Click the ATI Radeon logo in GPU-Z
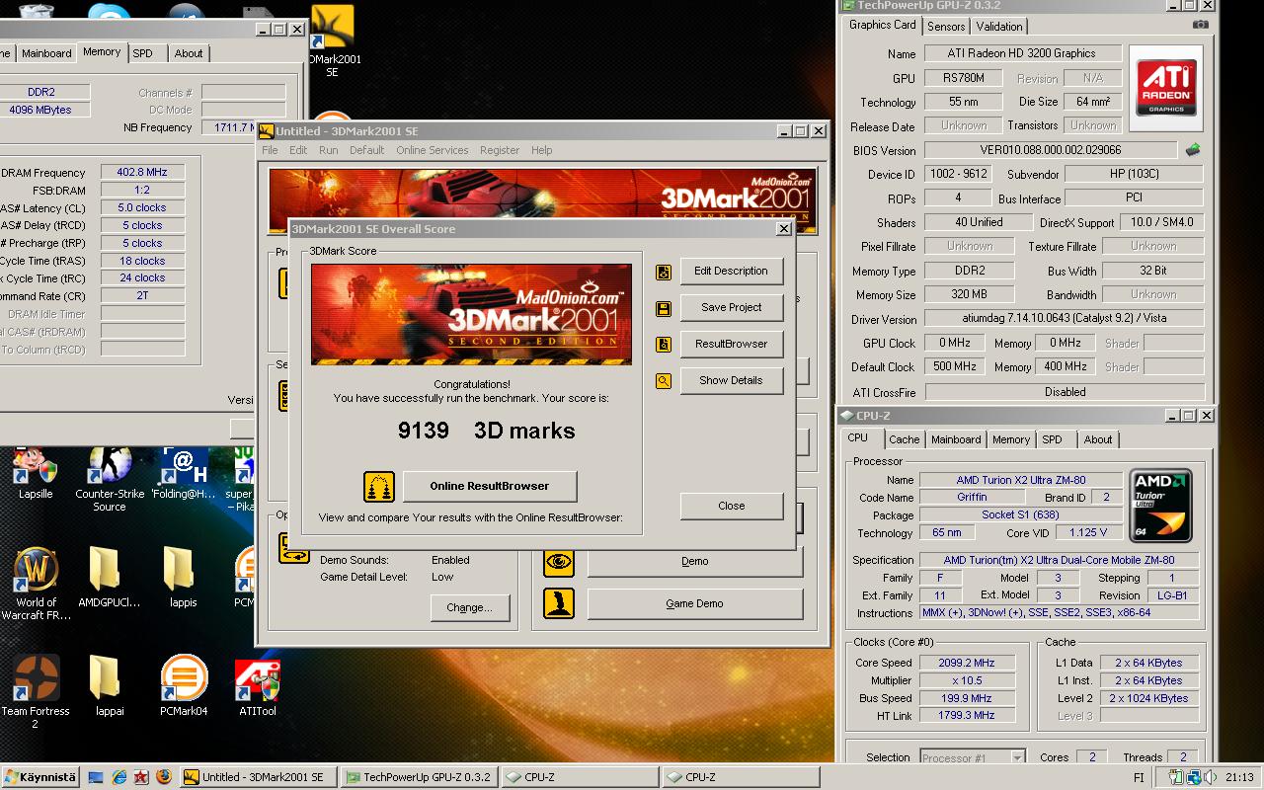Viewport: 1264px width, 790px height. 1166,87
